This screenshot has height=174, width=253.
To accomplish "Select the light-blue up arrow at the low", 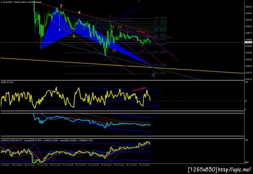I will (105, 55).
